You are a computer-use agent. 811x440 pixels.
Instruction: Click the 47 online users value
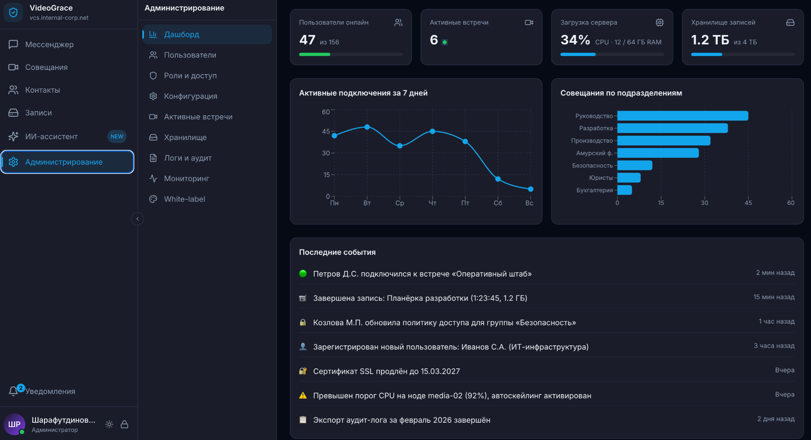(307, 40)
